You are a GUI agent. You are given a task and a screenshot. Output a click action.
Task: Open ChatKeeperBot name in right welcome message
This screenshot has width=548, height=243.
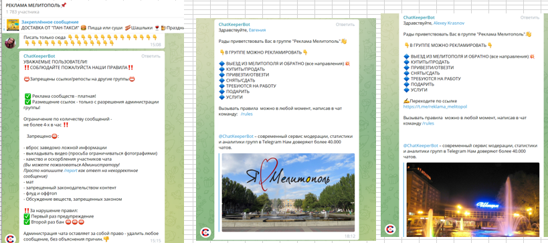point(419,17)
